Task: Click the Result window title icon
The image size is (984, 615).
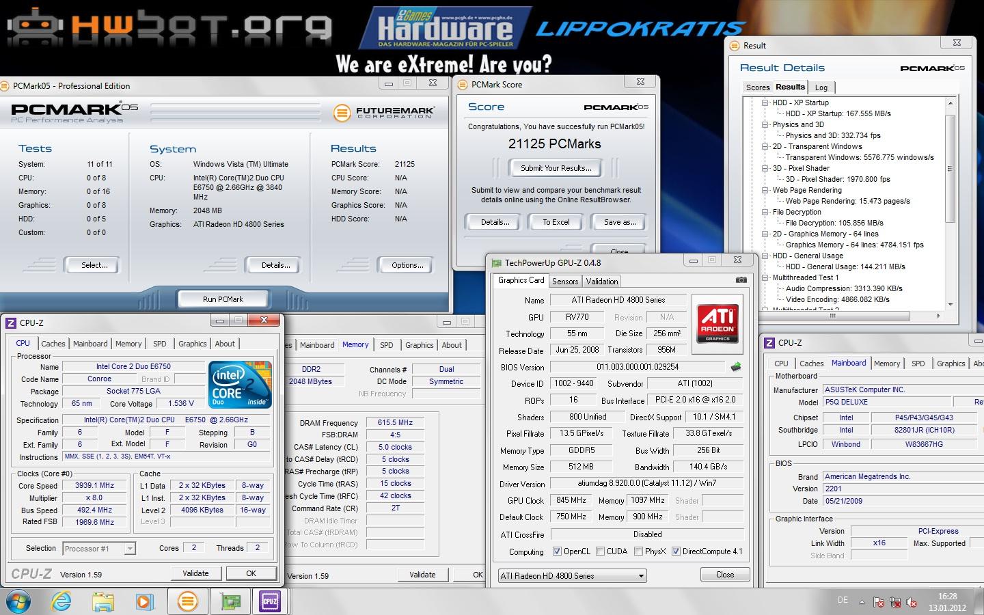Action: pos(735,46)
